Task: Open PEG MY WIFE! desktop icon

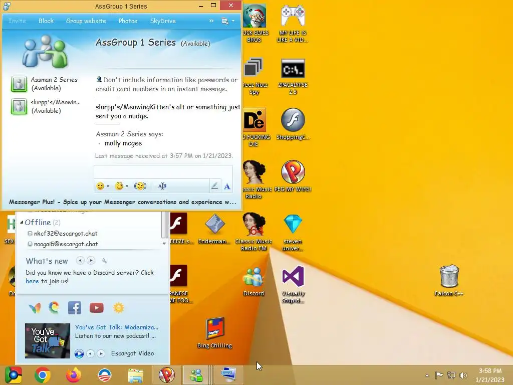Action: (x=293, y=176)
